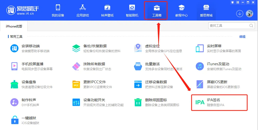This screenshot has height=130, width=258.
Task: Open the 教程中心 graduation cap icon
Action: pos(182,7)
